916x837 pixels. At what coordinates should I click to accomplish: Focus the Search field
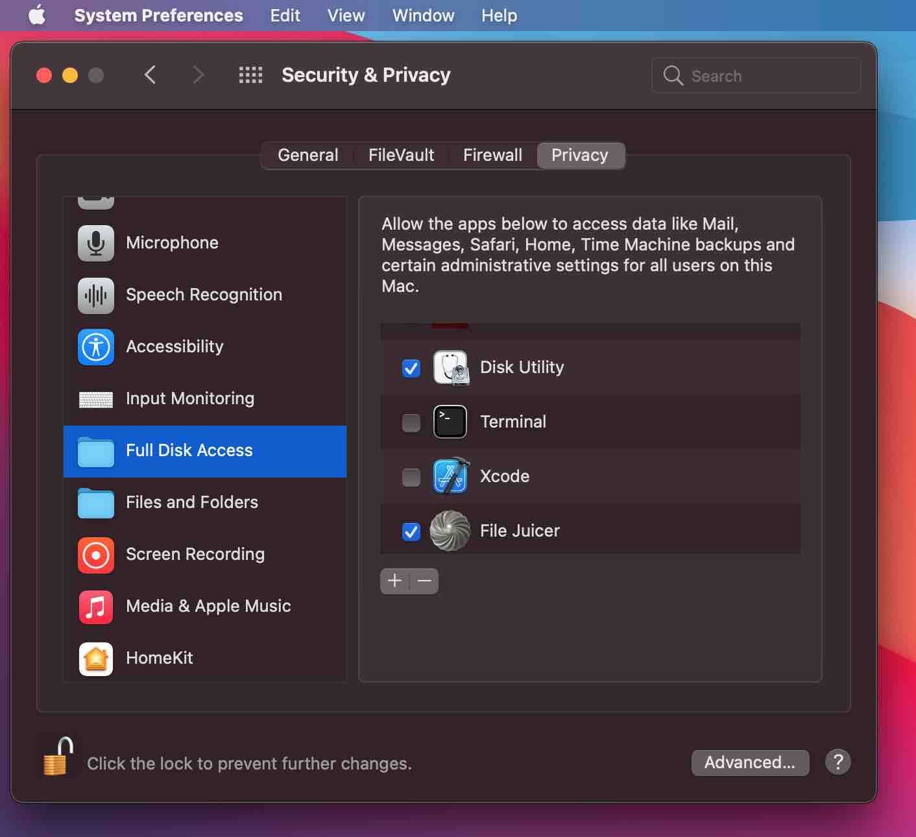point(756,76)
